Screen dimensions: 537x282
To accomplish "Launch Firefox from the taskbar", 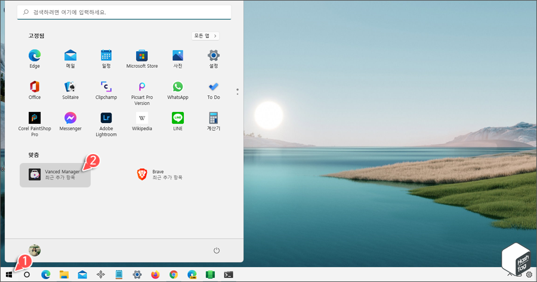I will tap(155, 274).
